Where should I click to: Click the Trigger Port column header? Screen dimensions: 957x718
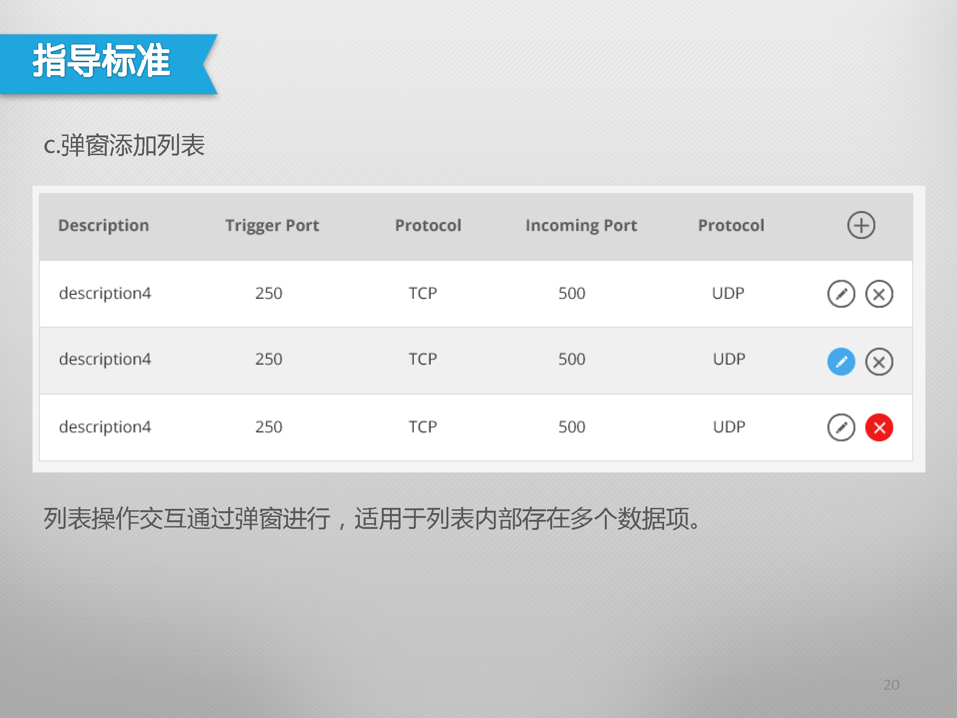(272, 225)
